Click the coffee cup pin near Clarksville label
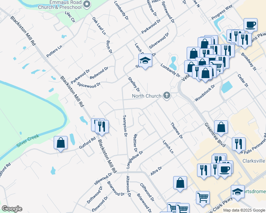This screenshot has width=266, height=213. (x=225, y=168)
